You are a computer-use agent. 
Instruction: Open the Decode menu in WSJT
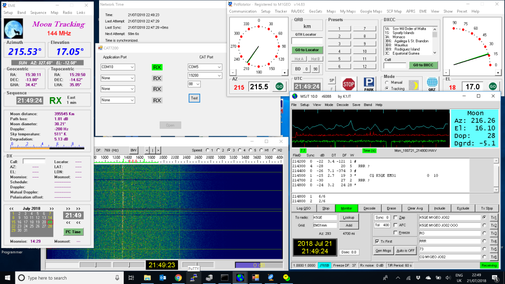(x=343, y=105)
